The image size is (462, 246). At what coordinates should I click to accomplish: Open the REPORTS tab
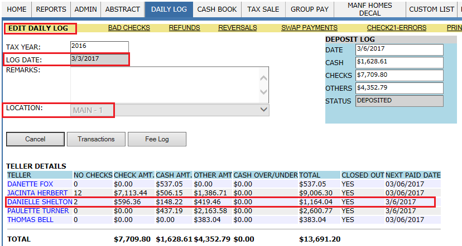click(51, 9)
